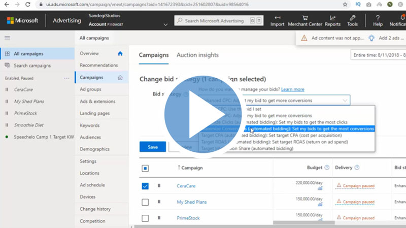Click the Save button

(153, 147)
